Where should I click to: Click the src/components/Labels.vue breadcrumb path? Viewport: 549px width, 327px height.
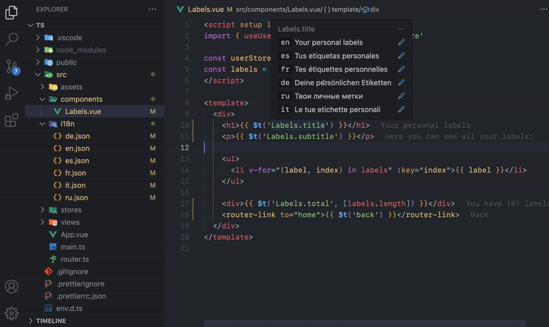[279, 10]
